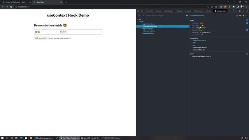
Task: Share this page icon in address bar
Action: (212, 7)
